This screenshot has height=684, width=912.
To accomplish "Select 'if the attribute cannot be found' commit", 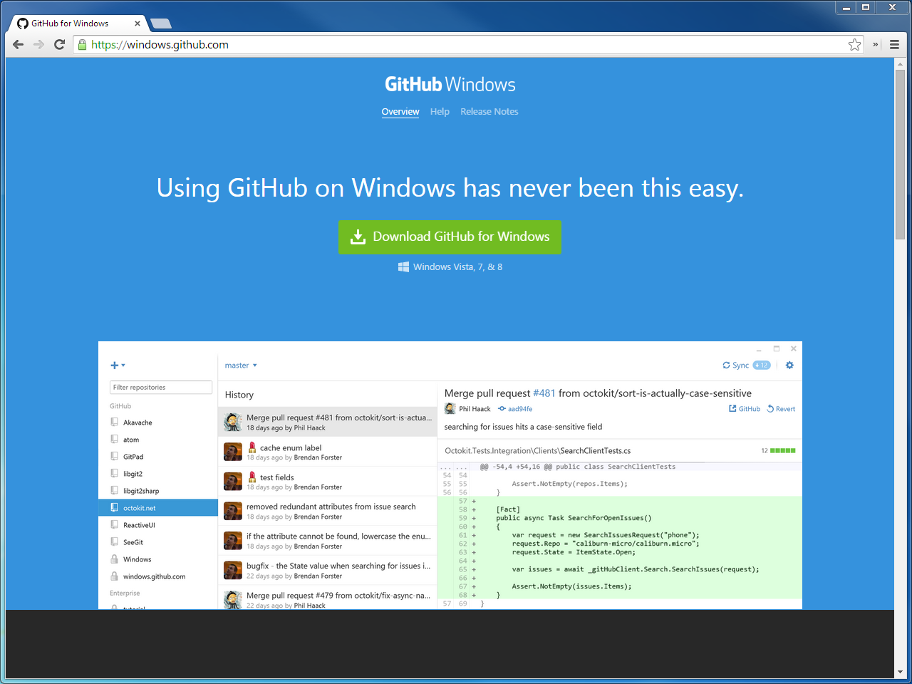I will tap(328, 541).
